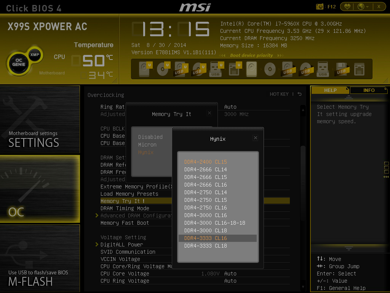
Task: Switch to the HELP tab
Action: (330, 90)
